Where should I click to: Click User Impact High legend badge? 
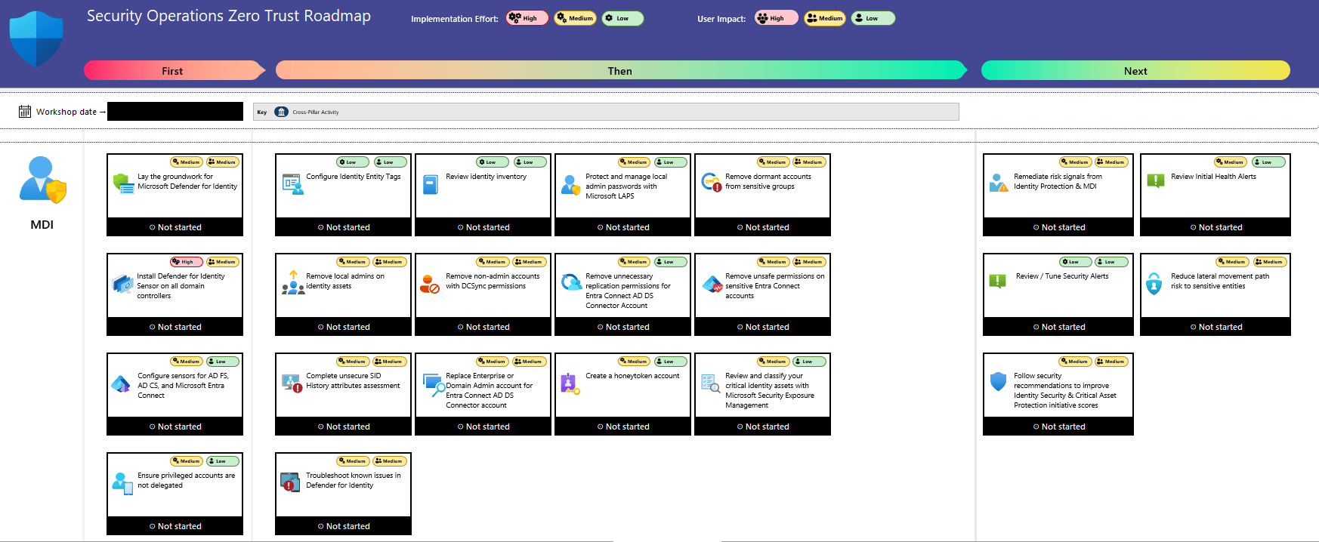(776, 18)
